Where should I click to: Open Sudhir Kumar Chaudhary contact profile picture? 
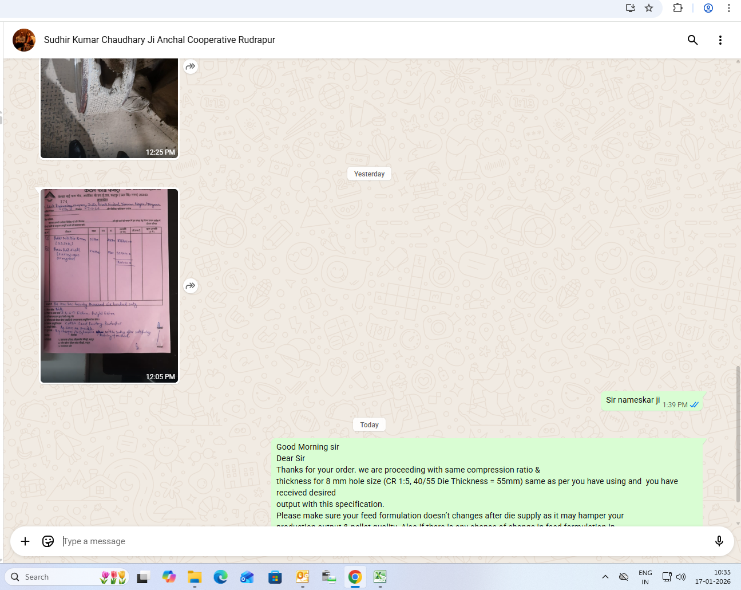coord(24,40)
